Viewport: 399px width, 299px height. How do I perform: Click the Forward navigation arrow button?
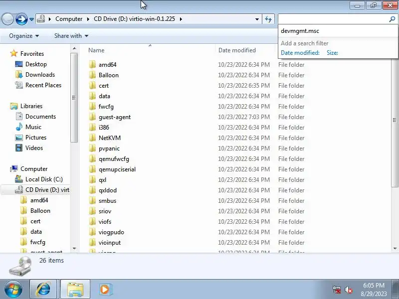tap(21, 19)
